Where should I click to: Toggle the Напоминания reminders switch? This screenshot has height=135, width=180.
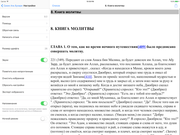pyautogui.click(x=44, y=103)
